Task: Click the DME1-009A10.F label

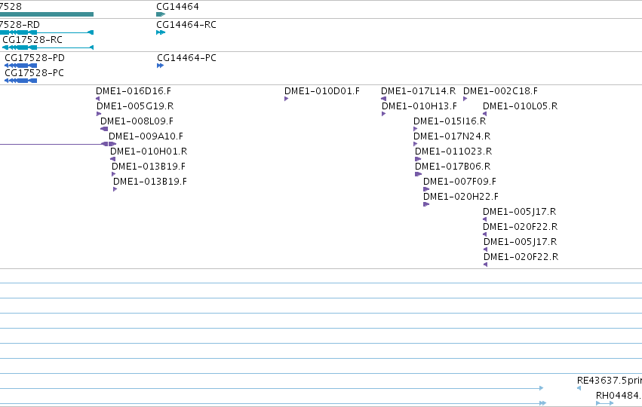Action: tap(146, 136)
